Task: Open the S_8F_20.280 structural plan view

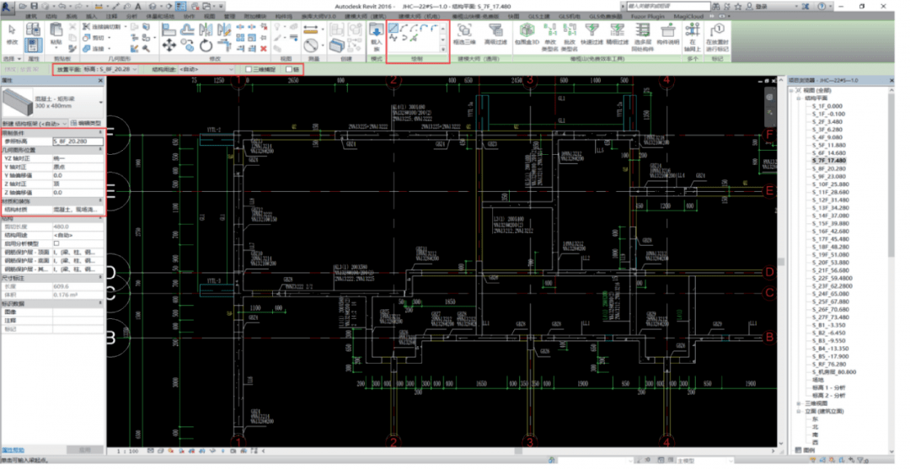Action: [x=830, y=168]
